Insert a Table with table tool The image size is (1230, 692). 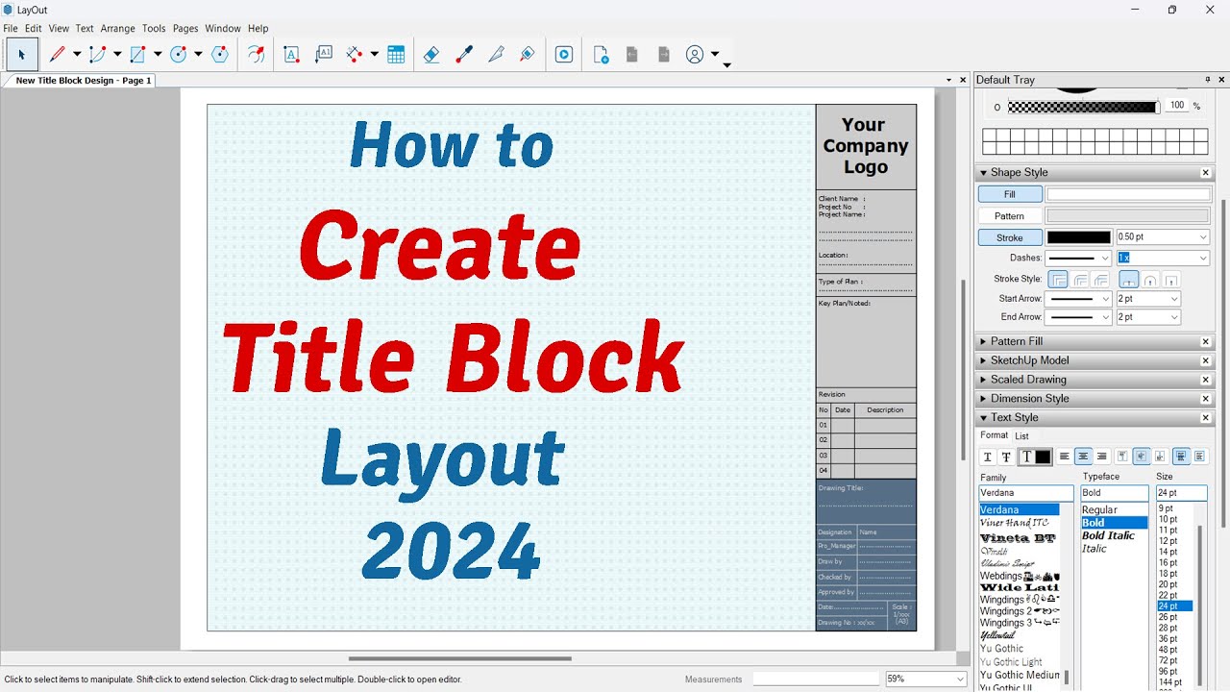point(396,55)
